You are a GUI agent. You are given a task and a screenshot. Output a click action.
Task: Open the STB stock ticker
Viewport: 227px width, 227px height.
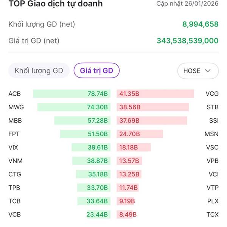coord(213,107)
